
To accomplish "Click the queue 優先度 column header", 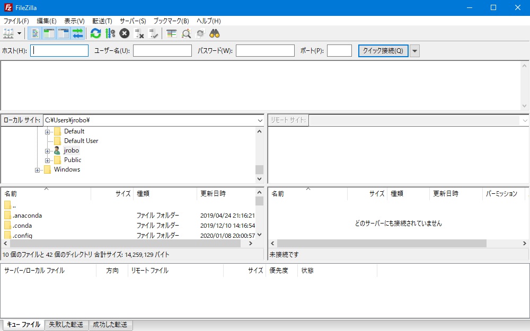I will point(281,270).
